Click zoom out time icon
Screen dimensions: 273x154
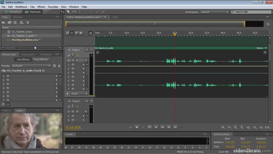[242, 127]
